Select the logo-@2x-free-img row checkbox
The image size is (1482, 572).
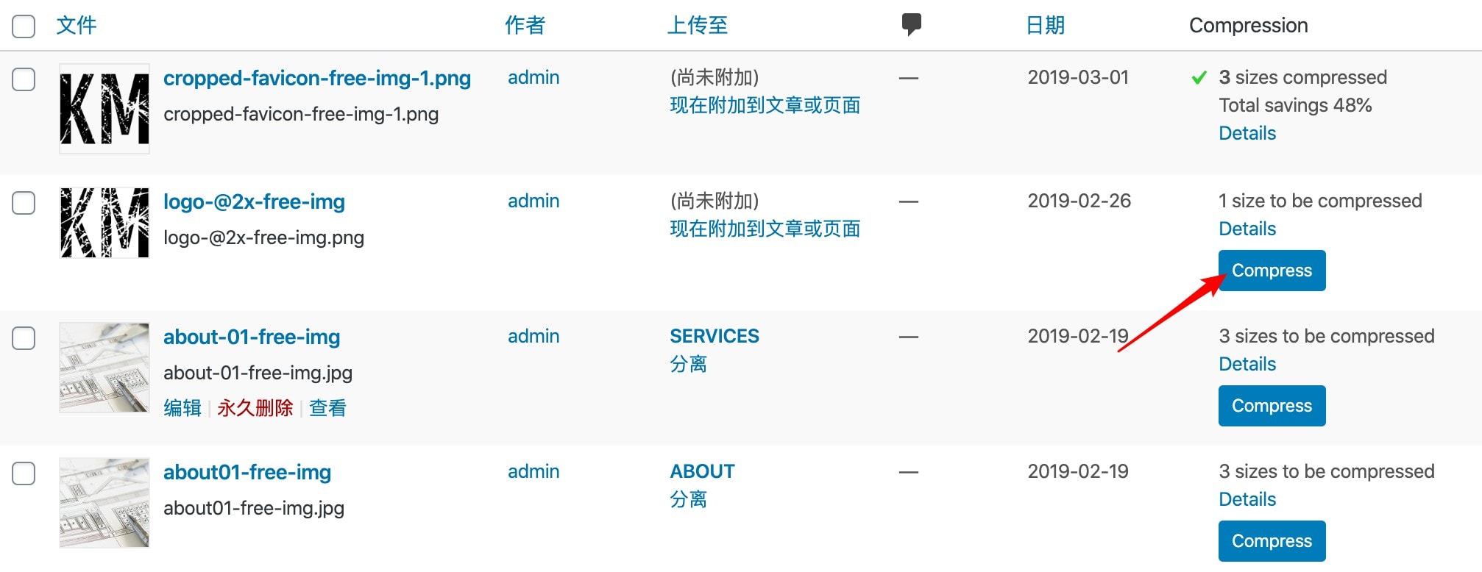pos(24,203)
